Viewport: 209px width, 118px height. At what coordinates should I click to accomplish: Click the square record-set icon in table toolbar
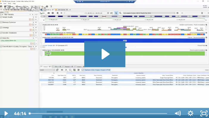pyautogui.click(x=70, y=70)
